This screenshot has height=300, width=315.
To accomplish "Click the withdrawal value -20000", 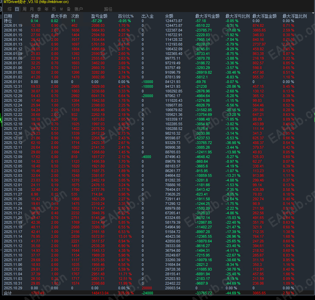I will click(x=147, y=96).
